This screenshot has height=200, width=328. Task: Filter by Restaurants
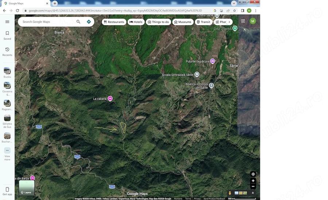(x=114, y=22)
